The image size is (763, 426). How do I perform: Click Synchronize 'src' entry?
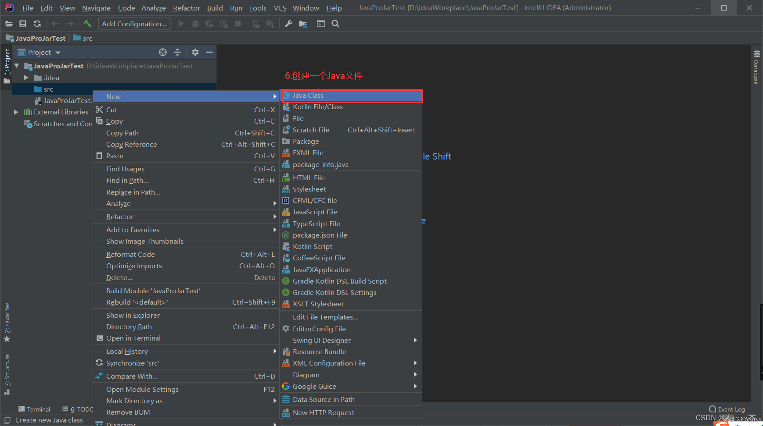click(186, 363)
